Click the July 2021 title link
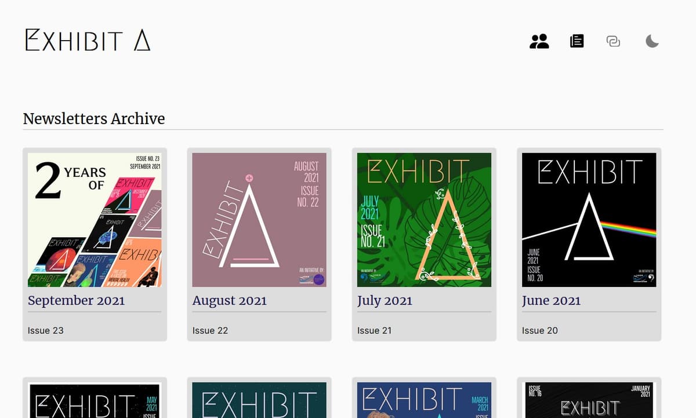696x418 pixels. point(385,300)
